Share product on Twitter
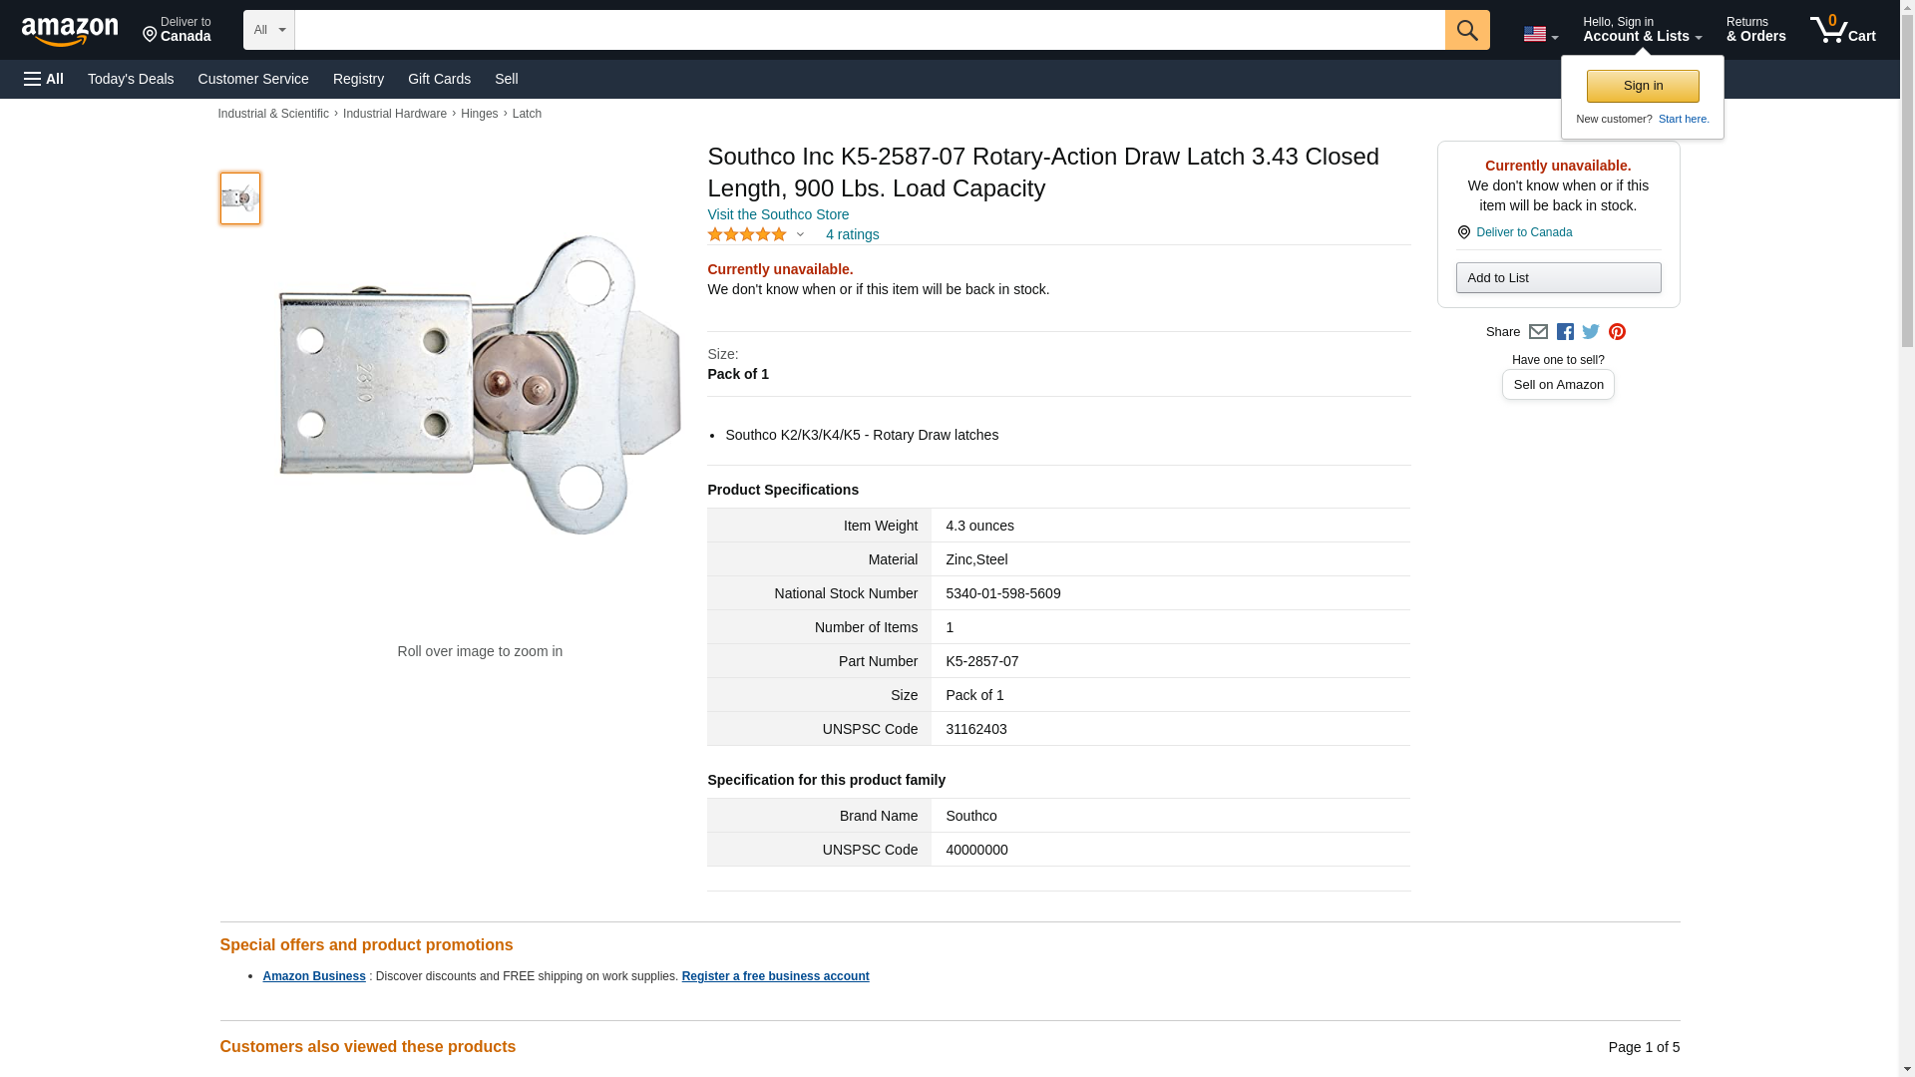 click(1591, 332)
